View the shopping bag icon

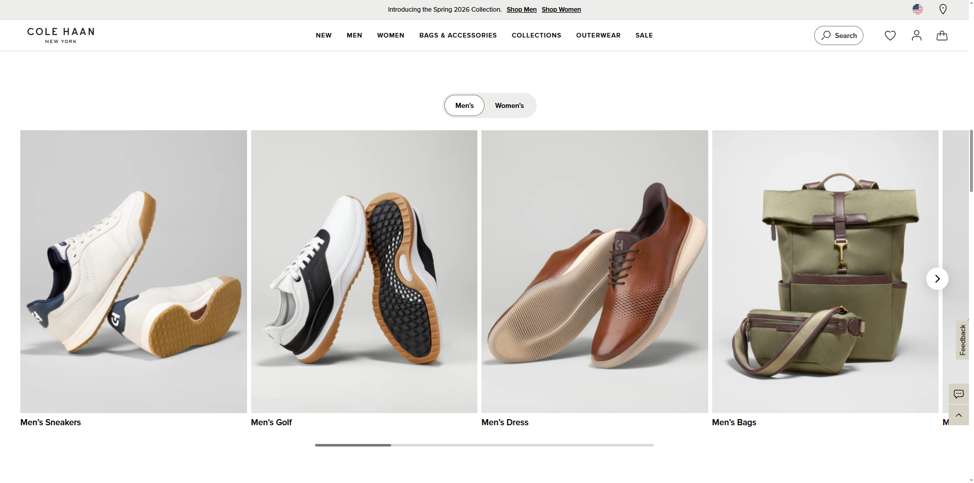(942, 35)
